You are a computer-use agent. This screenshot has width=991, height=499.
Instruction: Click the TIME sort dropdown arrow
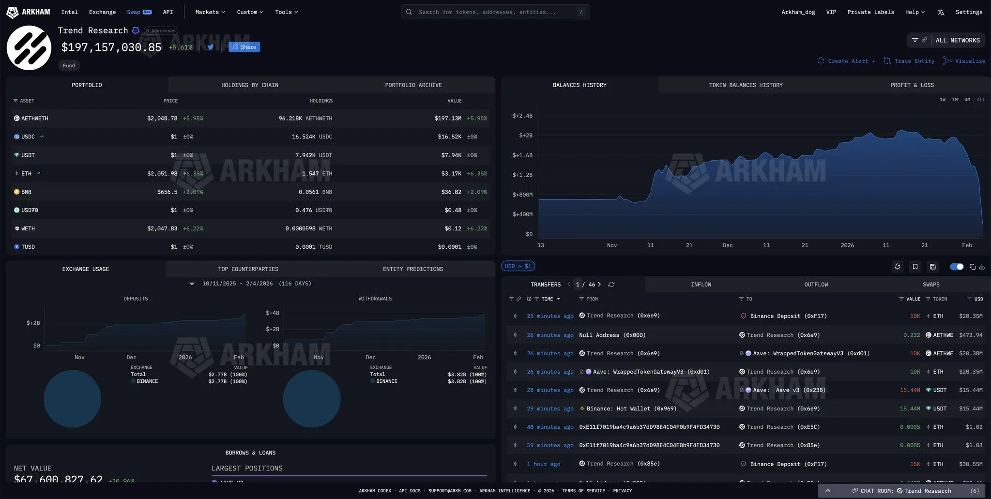(x=558, y=299)
